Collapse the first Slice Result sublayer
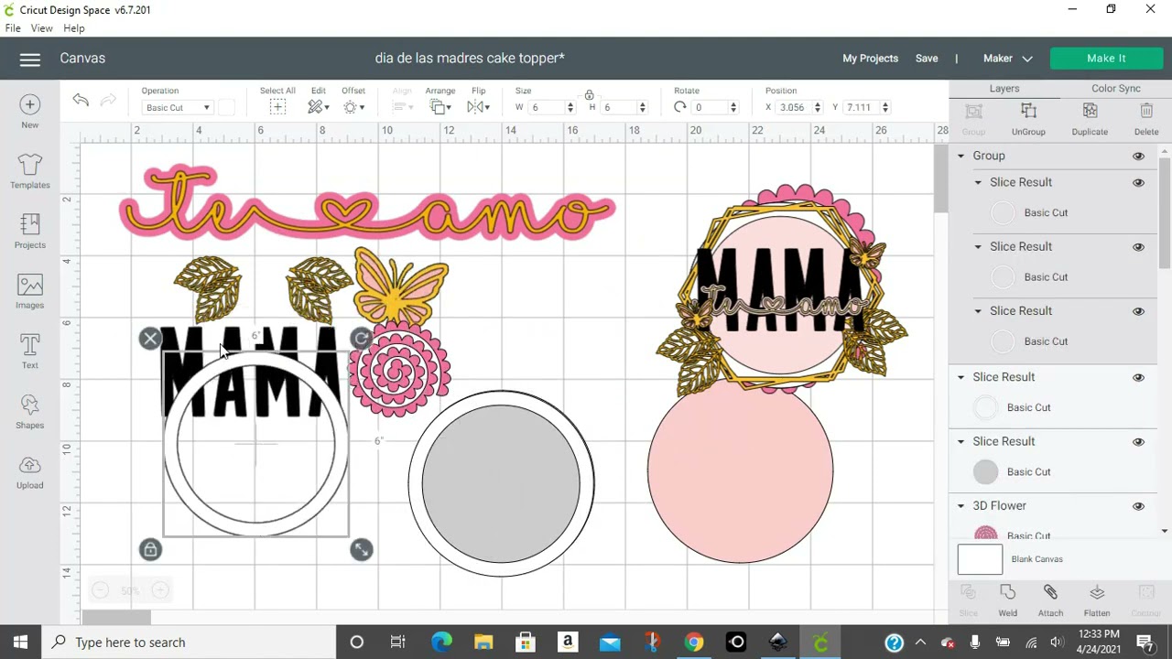1172x659 pixels. pyautogui.click(x=978, y=182)
